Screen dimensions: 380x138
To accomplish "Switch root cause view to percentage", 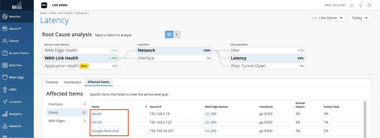I will 169,34.
